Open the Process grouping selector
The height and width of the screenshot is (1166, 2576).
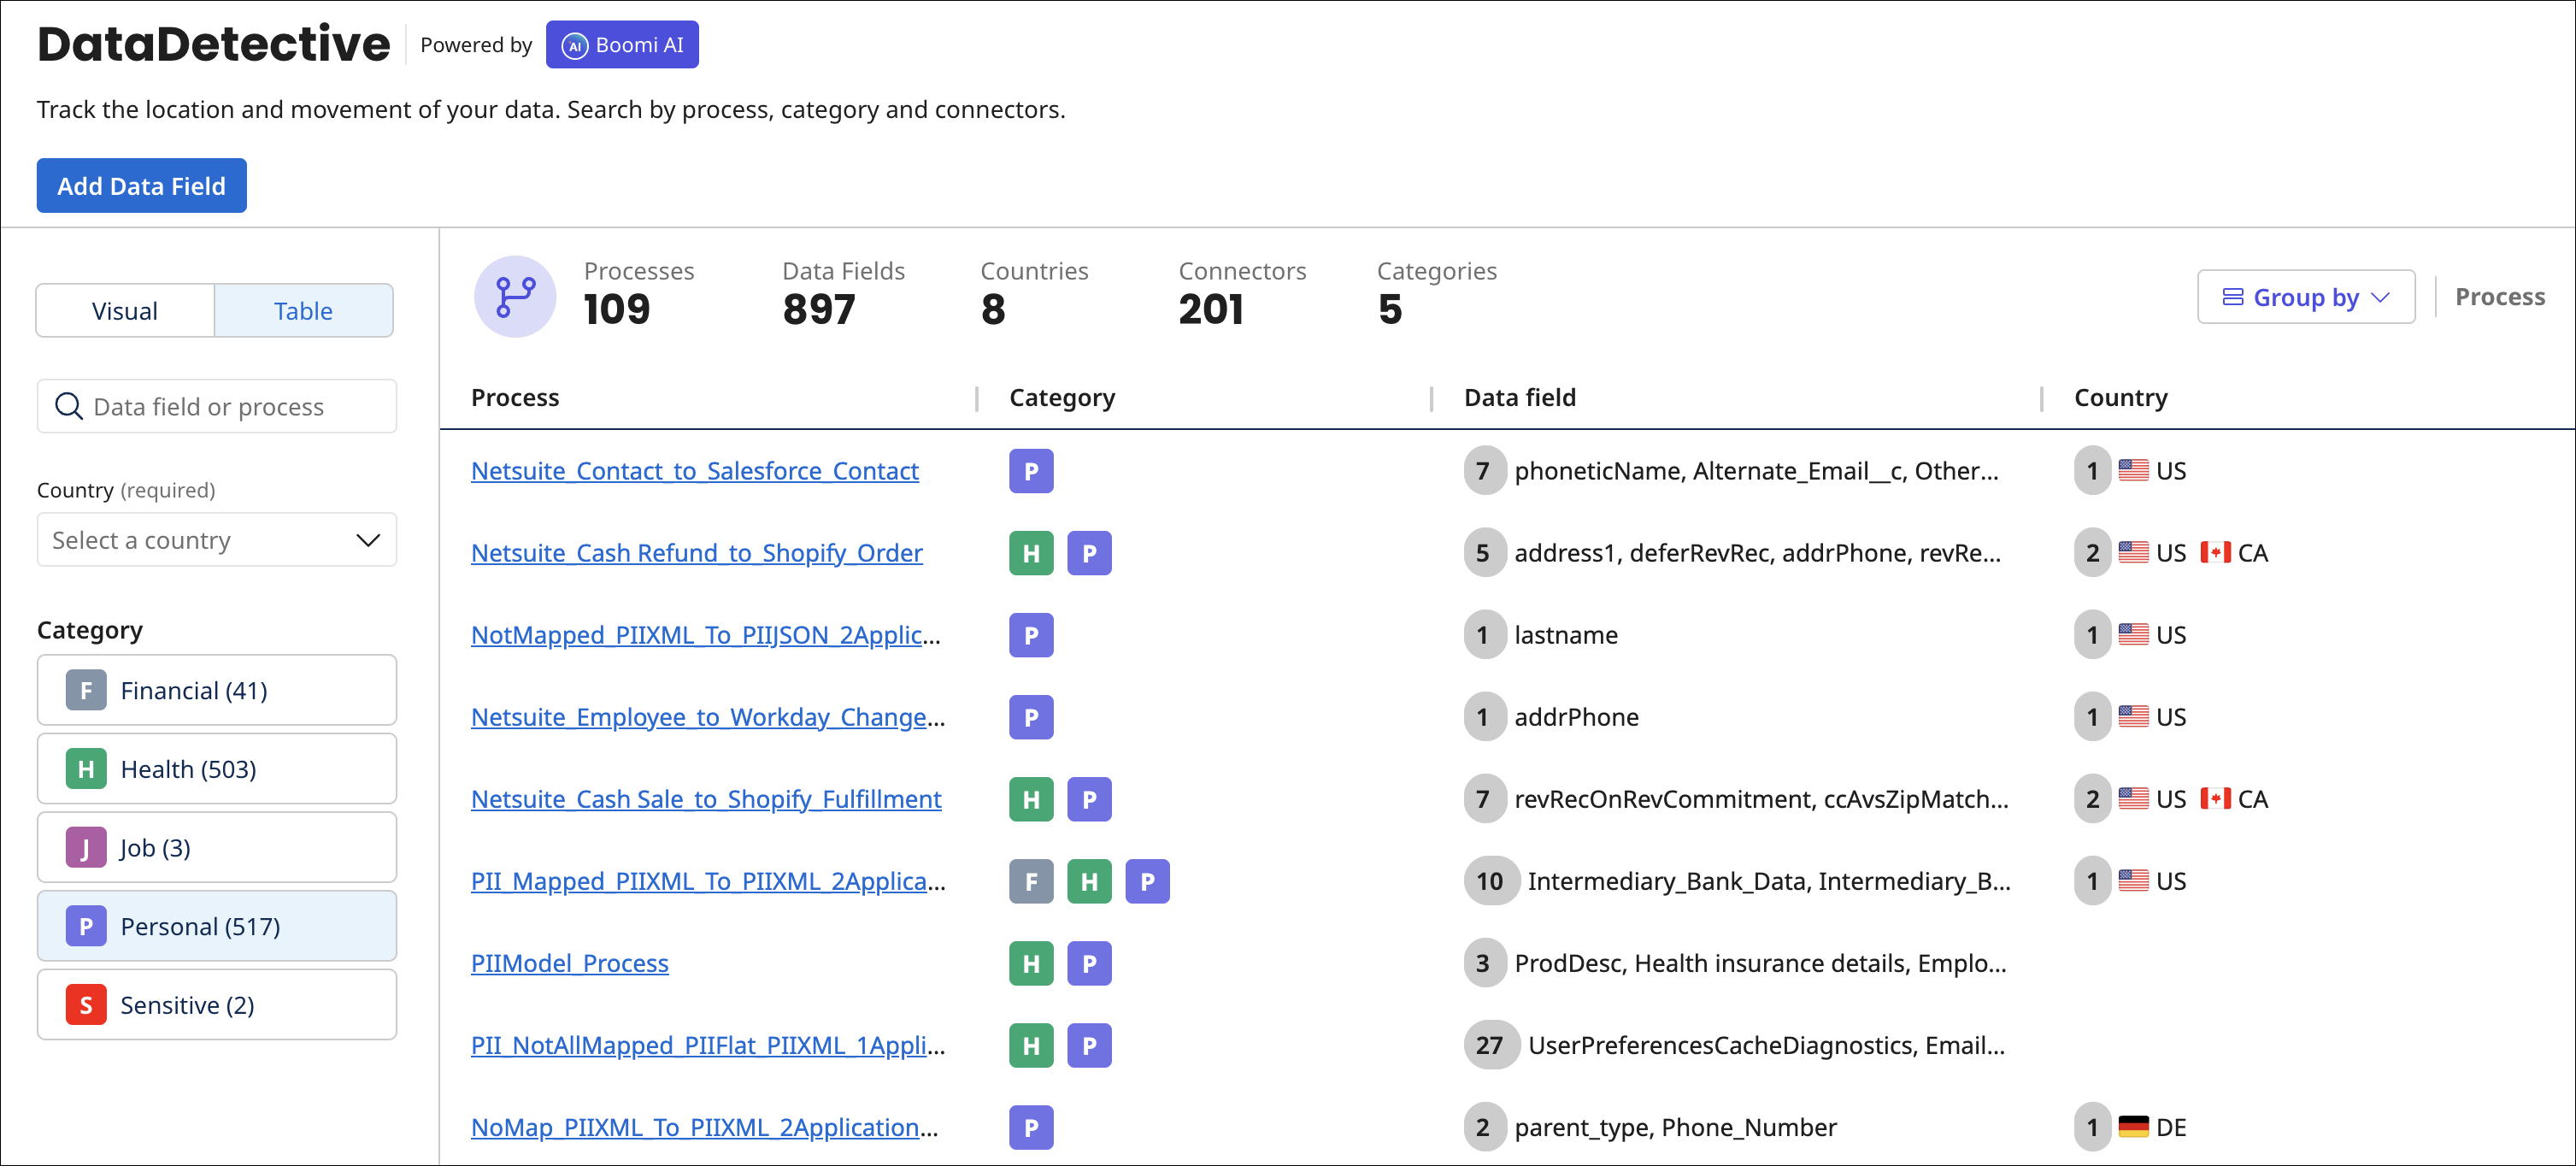2500,296
